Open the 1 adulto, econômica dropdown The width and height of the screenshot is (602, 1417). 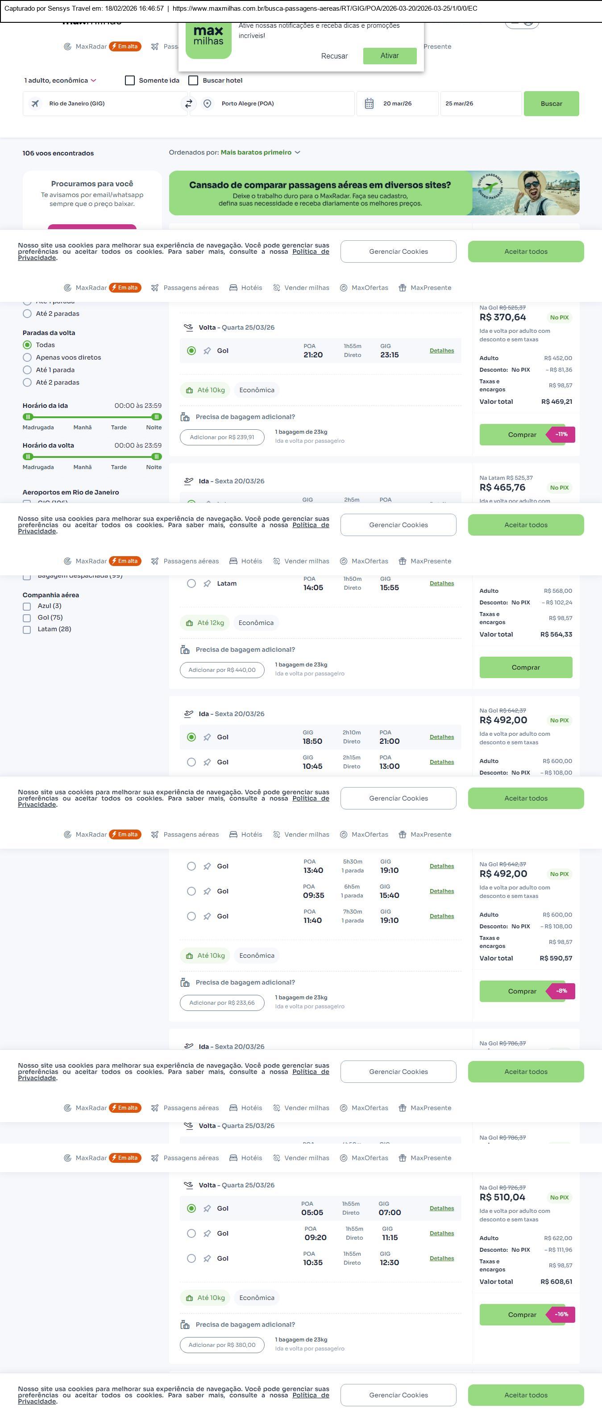pos(60,80)
